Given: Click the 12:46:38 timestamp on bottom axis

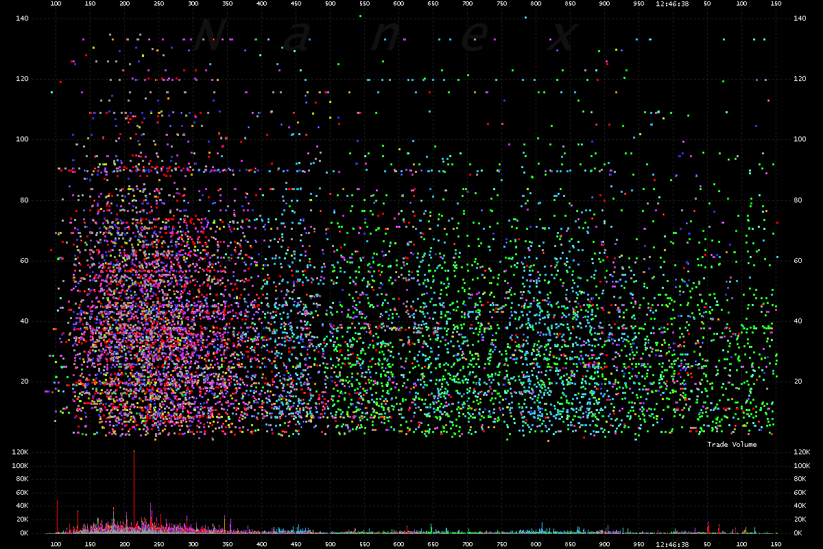Looking at the screenshot, I should click(x=673, y=544).
